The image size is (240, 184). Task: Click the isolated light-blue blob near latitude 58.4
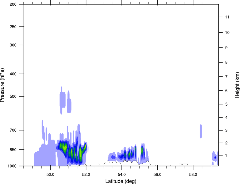click(201, 131)
